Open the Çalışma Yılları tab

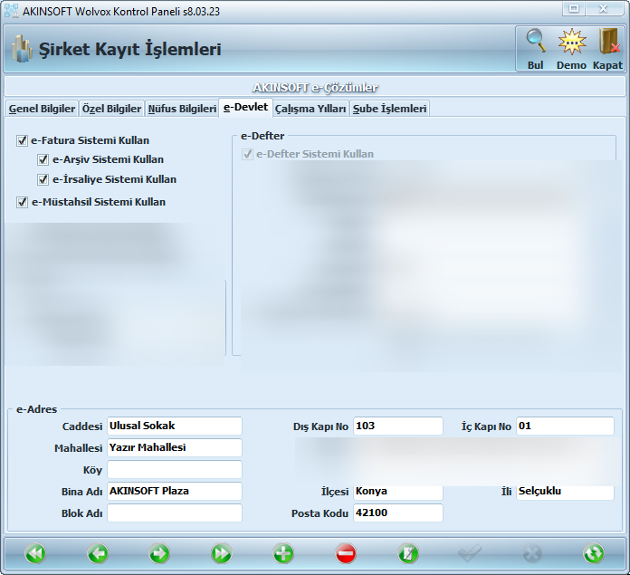pyautogui.click(x=310, y=109)
